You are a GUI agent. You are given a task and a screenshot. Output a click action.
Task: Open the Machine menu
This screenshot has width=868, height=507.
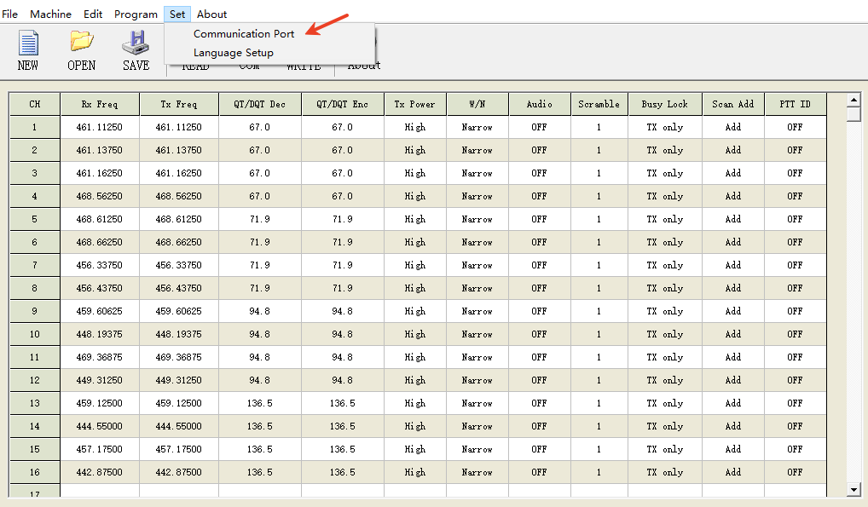[x=50, y=14]
